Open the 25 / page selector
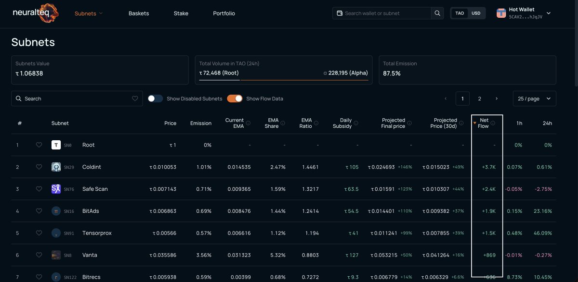This screenshot has height=282, width=578. click(x=535, y=98)
